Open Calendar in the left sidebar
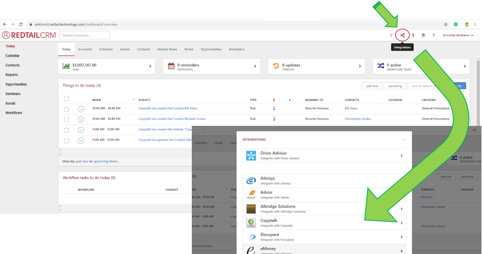This screenshot has width=482, height=254. coord(12,55)
